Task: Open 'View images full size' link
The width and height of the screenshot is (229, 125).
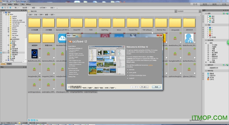Action: (75, 60)
